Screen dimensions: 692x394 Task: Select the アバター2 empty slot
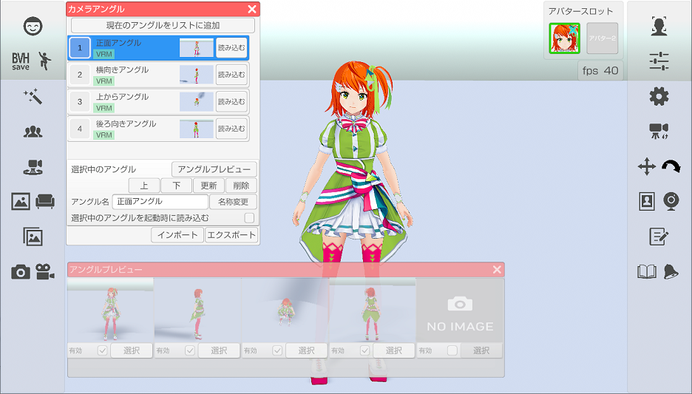point(602,38)
